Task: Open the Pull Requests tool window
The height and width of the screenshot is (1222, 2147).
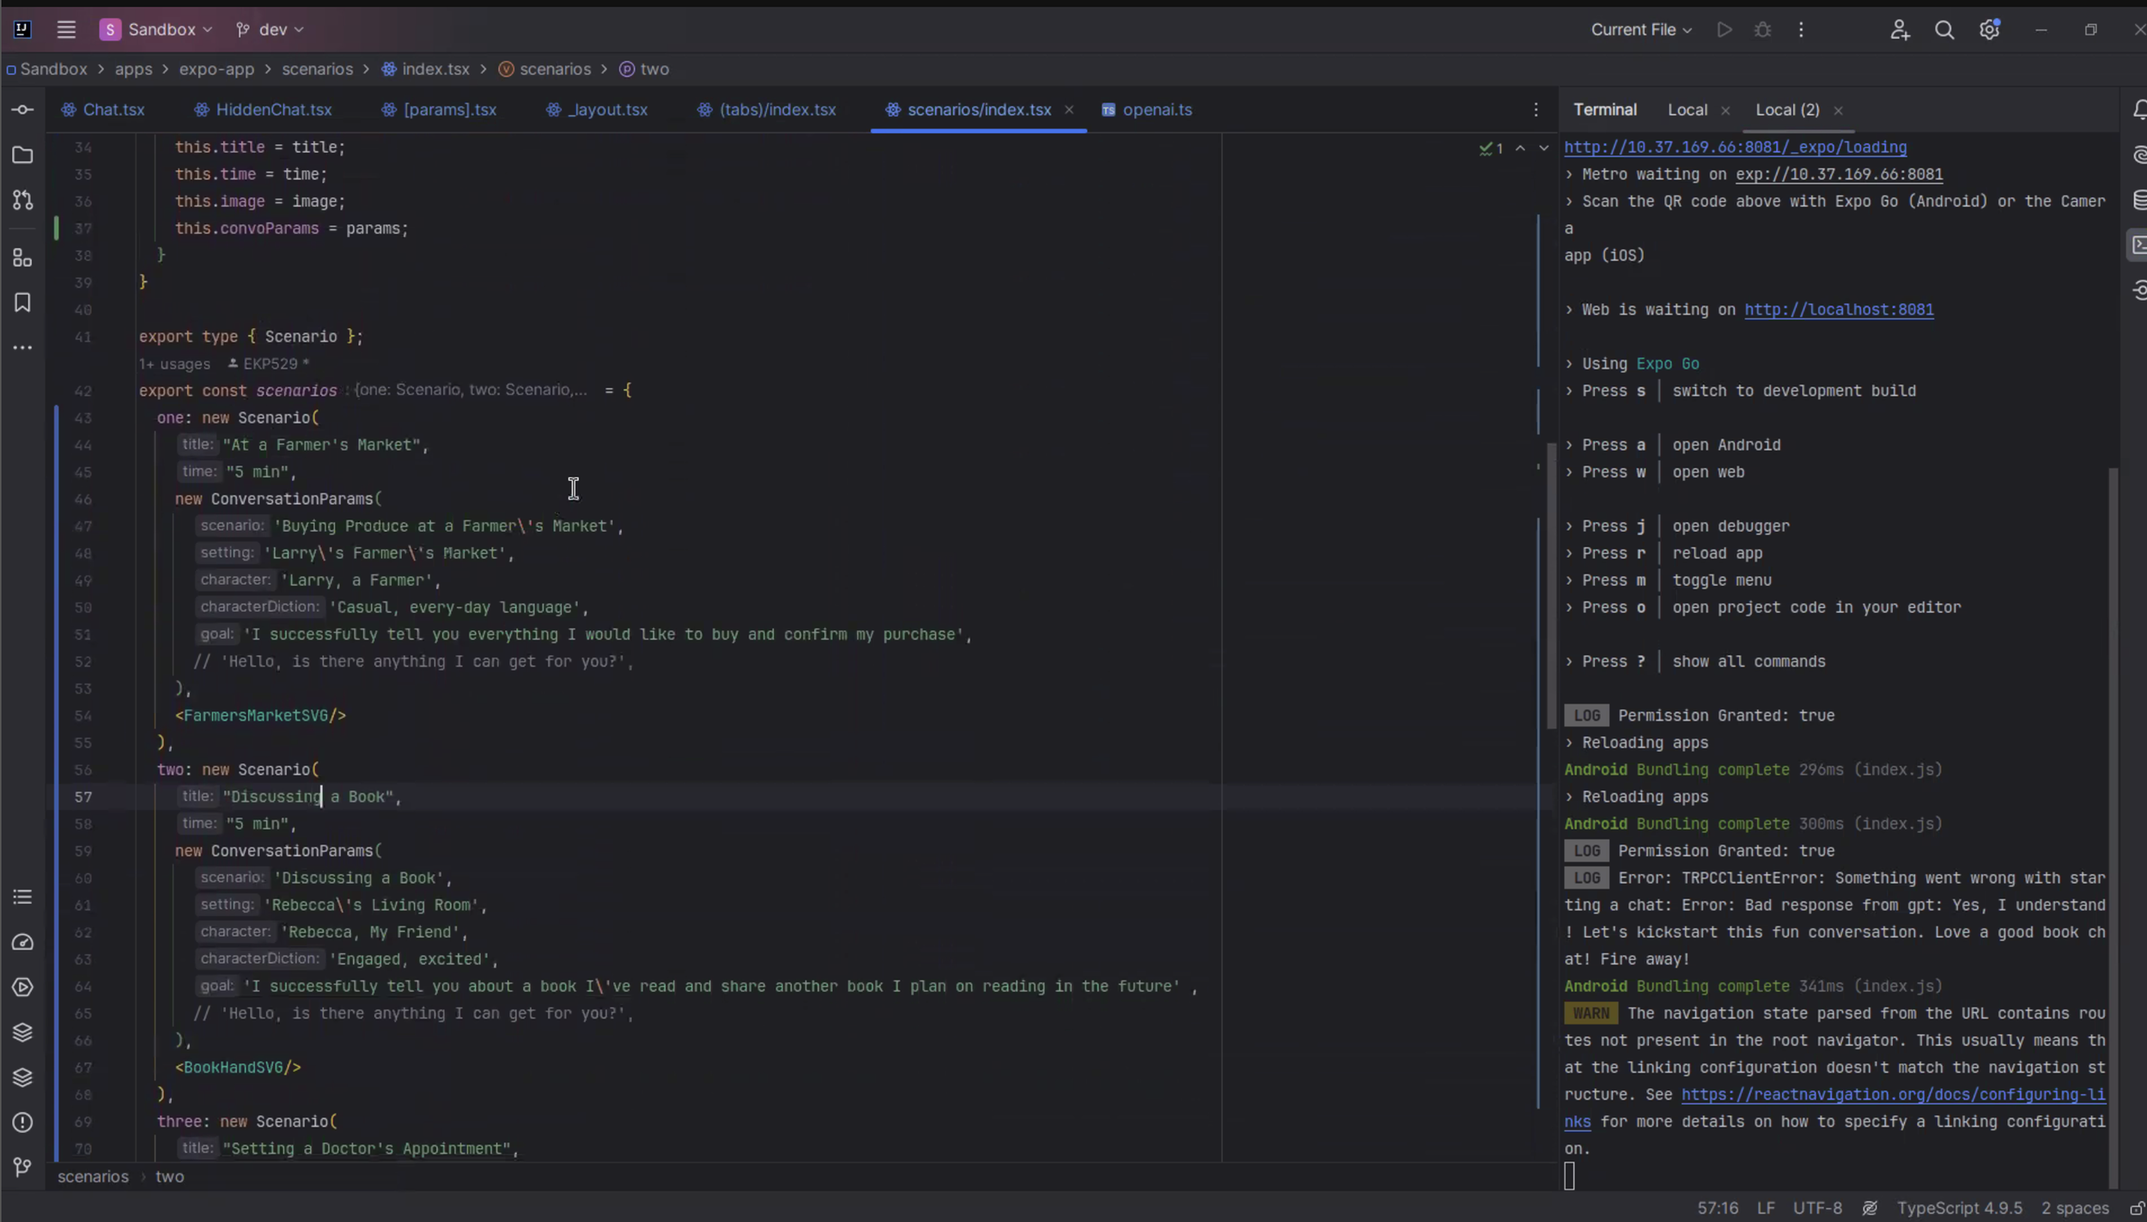Action: [x=22, y=200]
